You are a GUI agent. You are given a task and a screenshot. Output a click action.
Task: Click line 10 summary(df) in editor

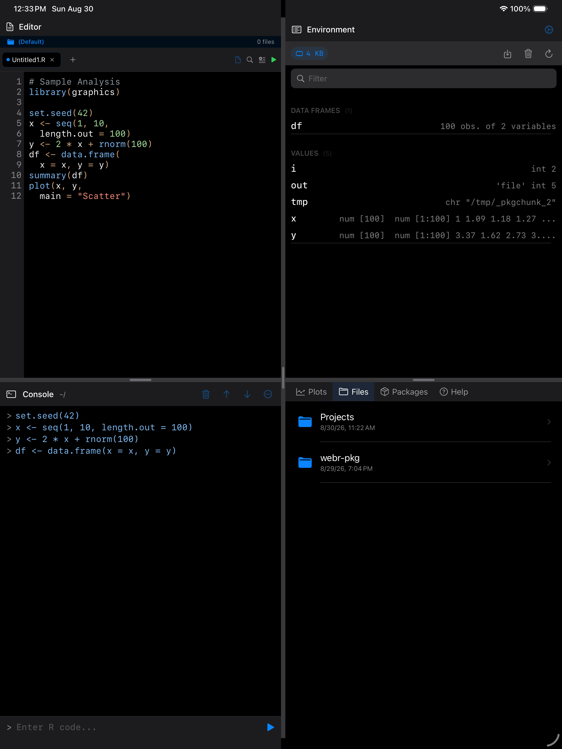[58, 175]
